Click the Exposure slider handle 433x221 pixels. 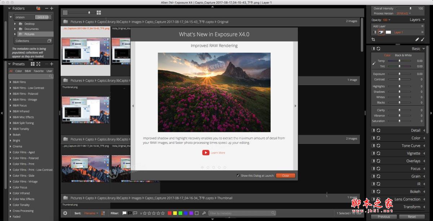pos(399,74)
